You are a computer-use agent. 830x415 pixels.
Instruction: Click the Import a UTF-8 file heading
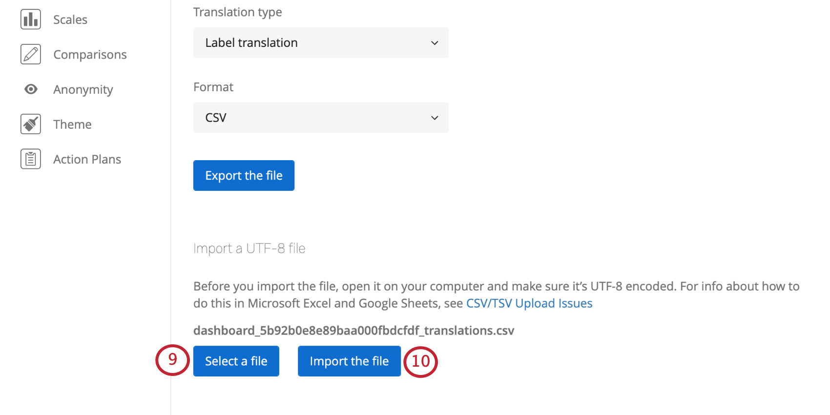249,249
